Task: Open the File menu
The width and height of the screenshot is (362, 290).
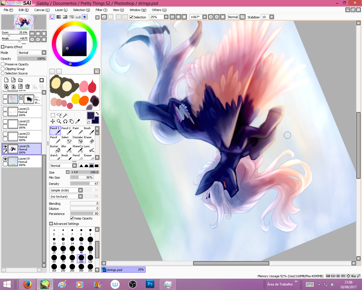Action: click(x=8, y=10)
